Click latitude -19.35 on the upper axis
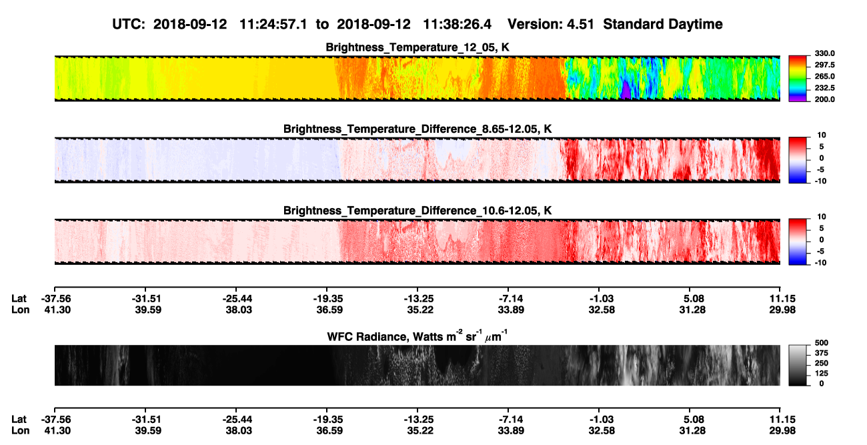Screen dimensions: 867x445 (x=327, y=299)
